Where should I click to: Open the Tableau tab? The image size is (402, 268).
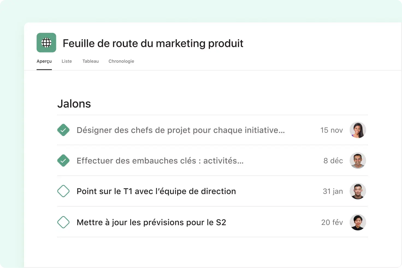pos(90,61)
